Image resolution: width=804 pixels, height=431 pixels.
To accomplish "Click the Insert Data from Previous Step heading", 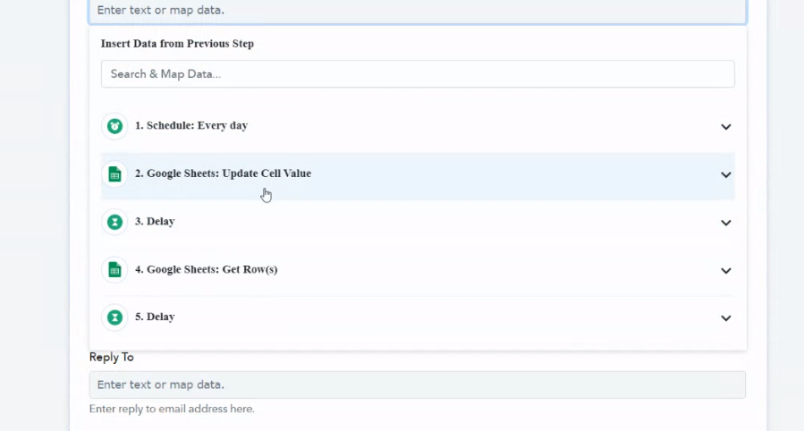I will (x=177, y=44).
